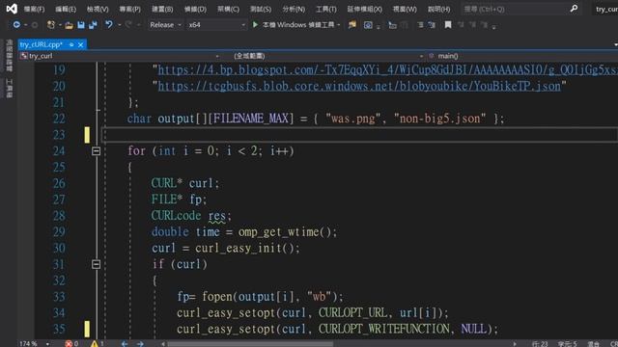Navigate backward with the toolbar arrow icon

[x=16, y=25]
